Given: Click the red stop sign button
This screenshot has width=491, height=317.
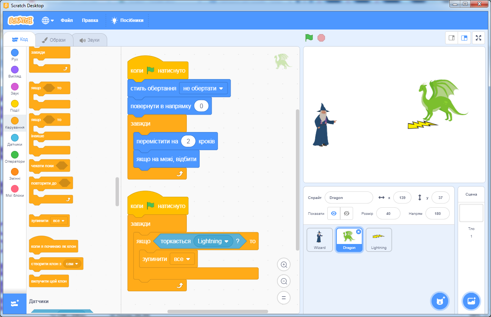Looking at the screenshot, I should coord(321,37).
